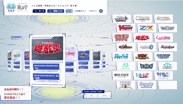Open the star favorites counter showing 0
This screenshot has width=183, height=104.
click(x=69, y=11)
